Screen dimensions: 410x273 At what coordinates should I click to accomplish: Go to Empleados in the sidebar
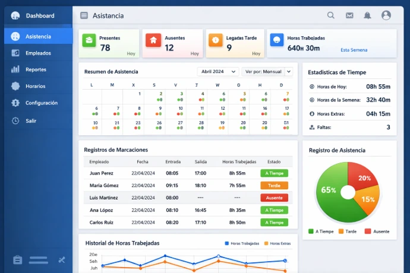[38, 53]
